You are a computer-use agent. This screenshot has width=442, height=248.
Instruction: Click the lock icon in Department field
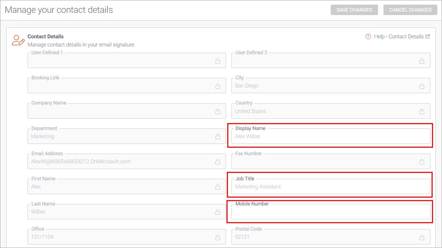click(x=218, y=137)
